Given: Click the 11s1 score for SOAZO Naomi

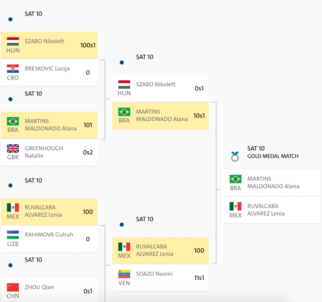Looking at the screenshot, I should point(199,278).
